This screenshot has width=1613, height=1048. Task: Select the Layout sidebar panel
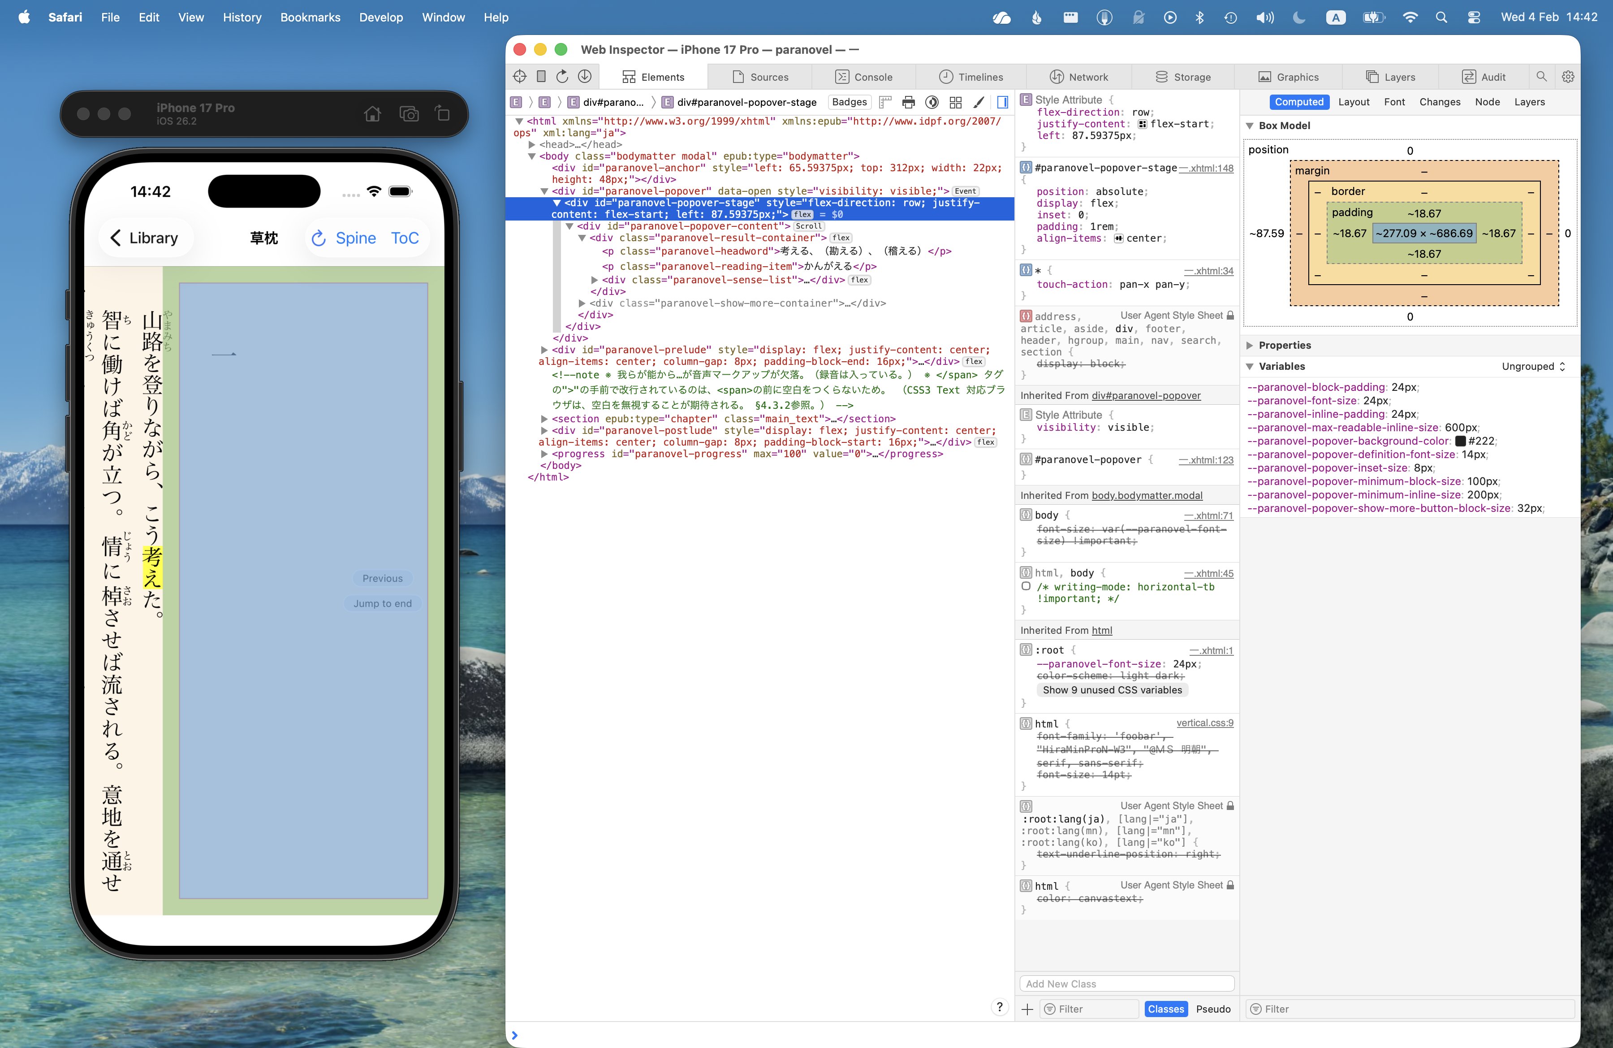point(1354,102)
